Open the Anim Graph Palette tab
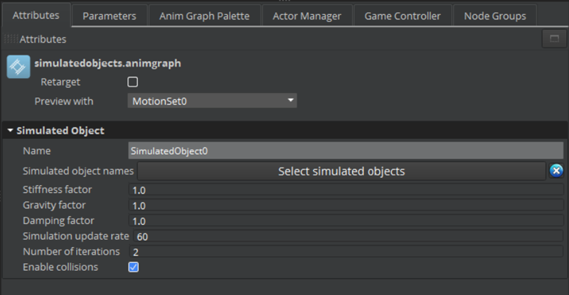The height and width of the screenshot is (295, 569). pos(204,16)
